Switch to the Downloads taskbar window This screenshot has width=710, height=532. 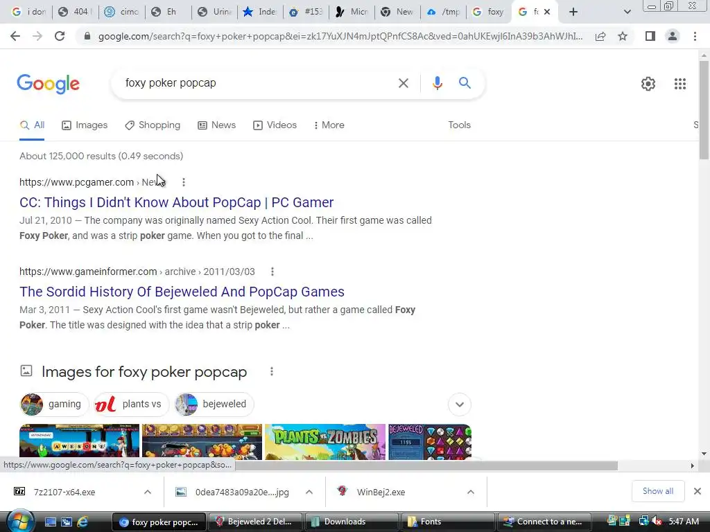point(351,522)
